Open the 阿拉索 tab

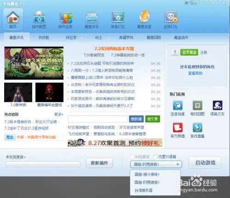pos(71,37)
